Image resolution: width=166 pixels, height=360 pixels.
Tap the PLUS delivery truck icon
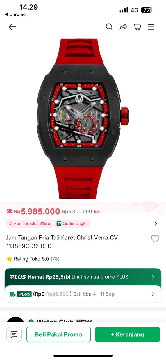pos(13,294)
